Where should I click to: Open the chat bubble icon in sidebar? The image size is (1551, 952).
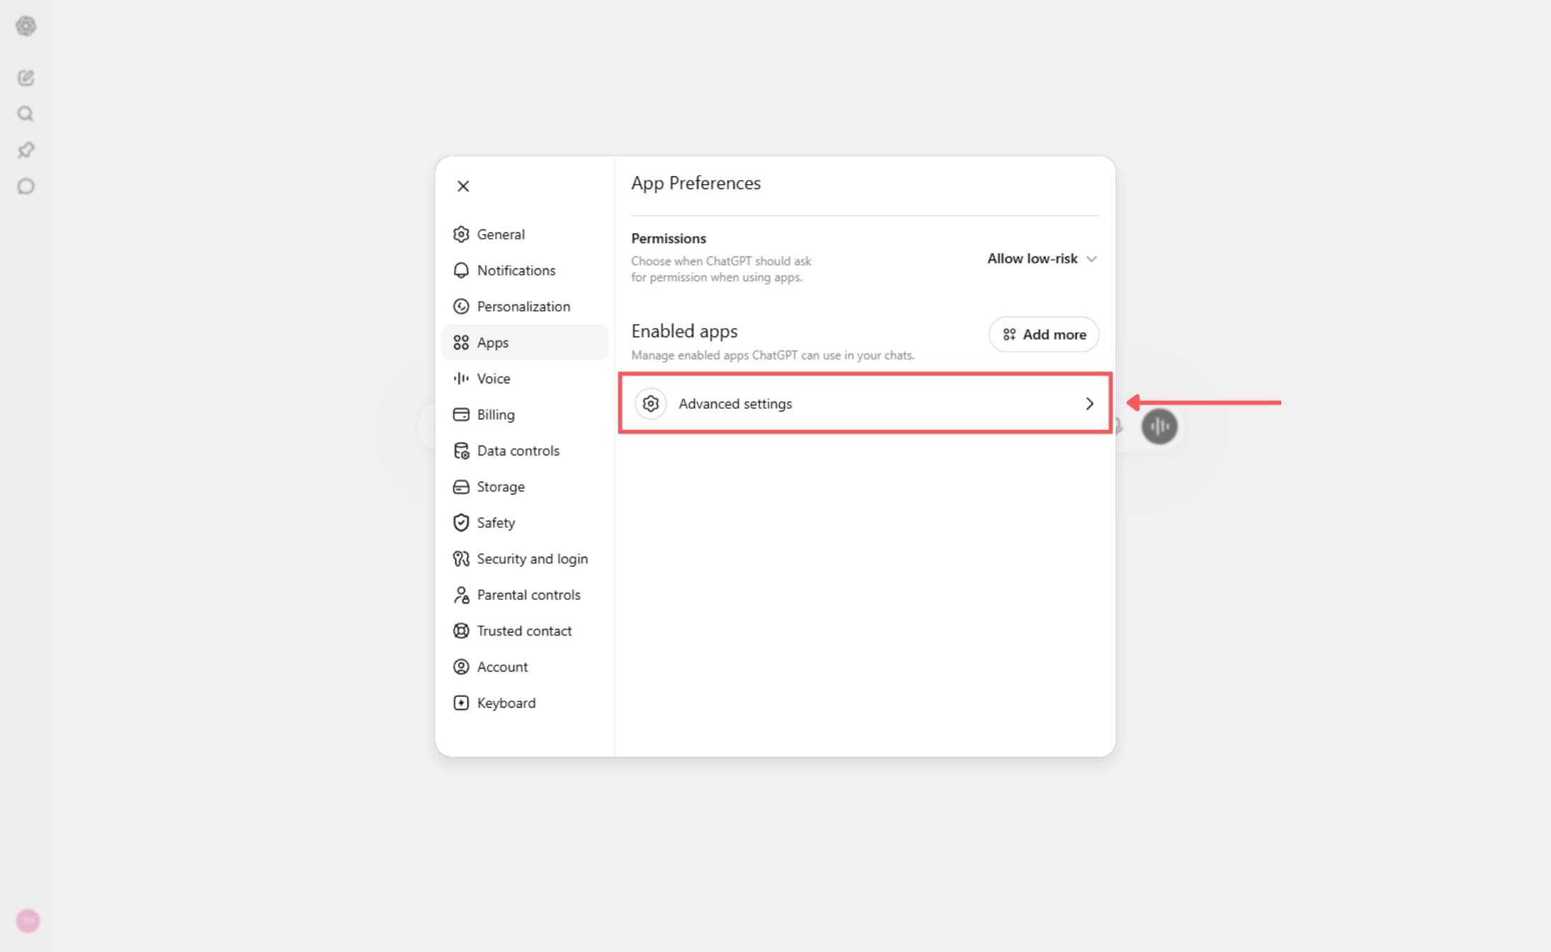coord(26,186)
